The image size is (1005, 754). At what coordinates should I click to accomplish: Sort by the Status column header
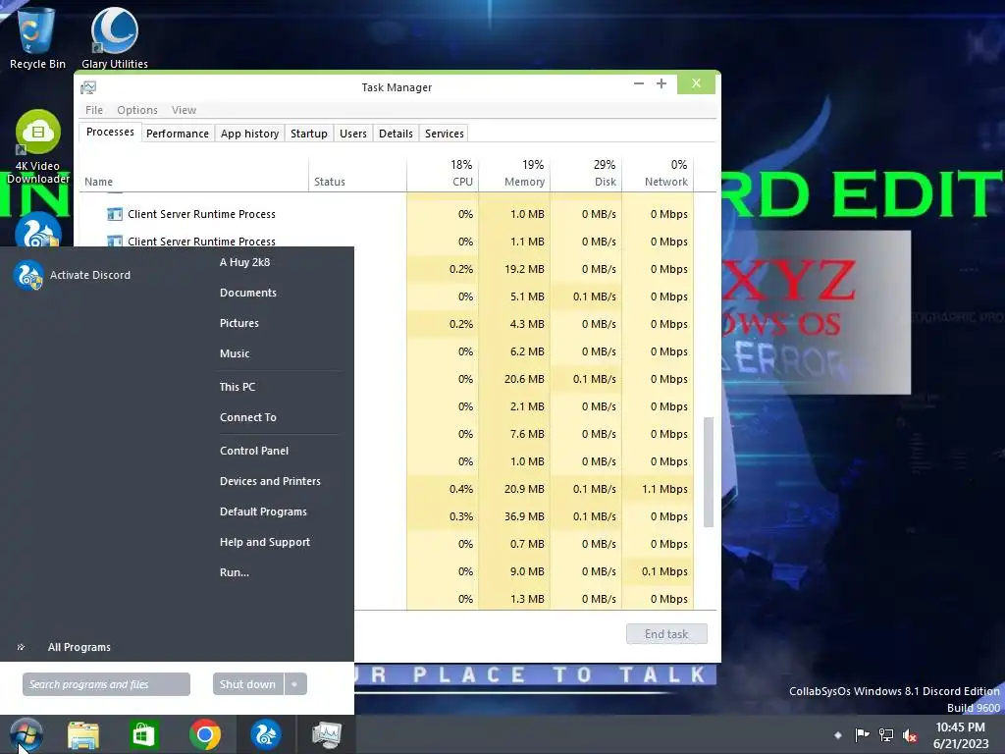click(x=357, y=173)
